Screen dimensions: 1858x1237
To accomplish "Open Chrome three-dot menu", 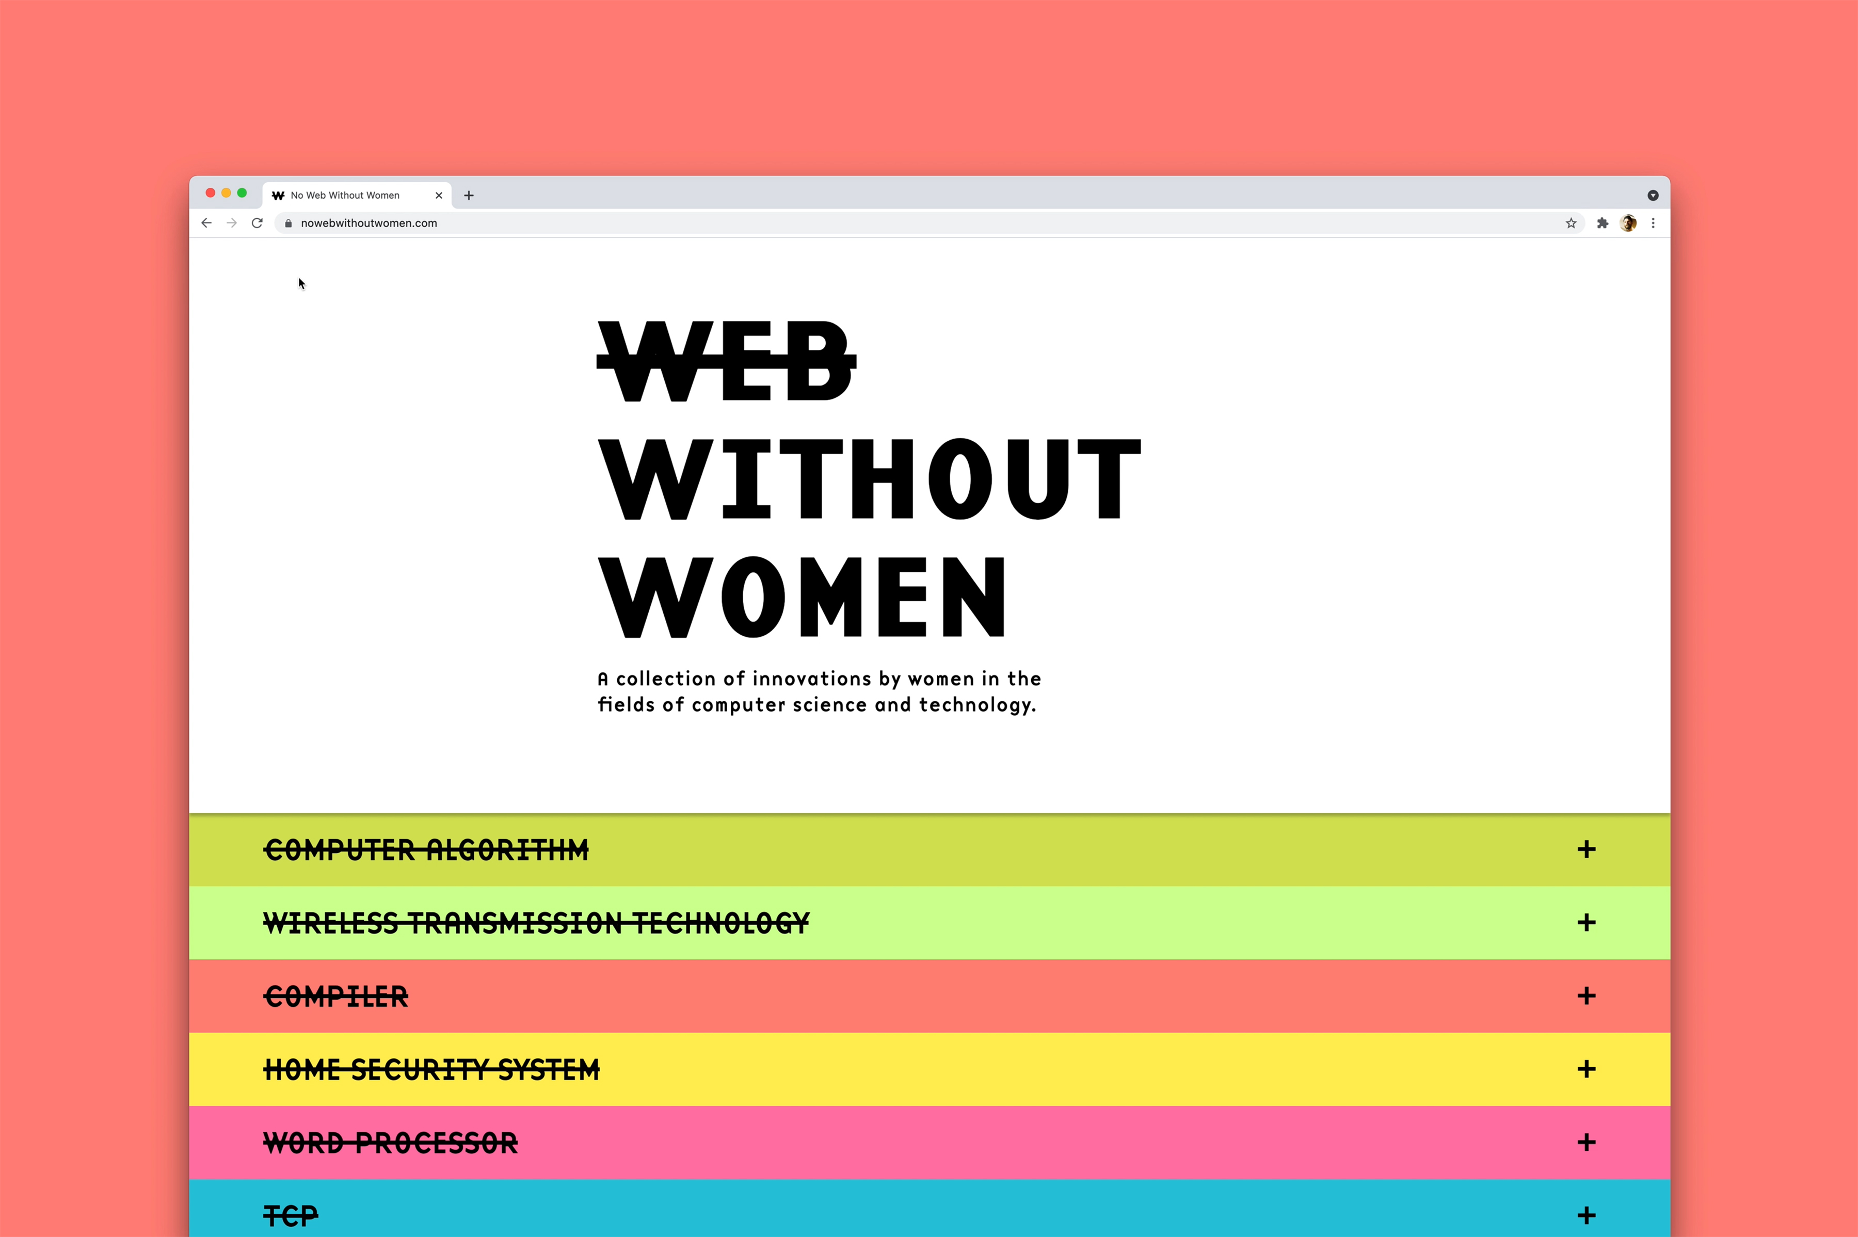I will (x=1653, y=223).
